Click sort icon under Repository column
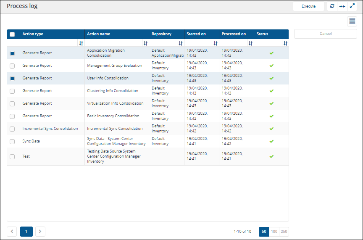The height and width of the screenshot is (240, 363). (181, 43)
